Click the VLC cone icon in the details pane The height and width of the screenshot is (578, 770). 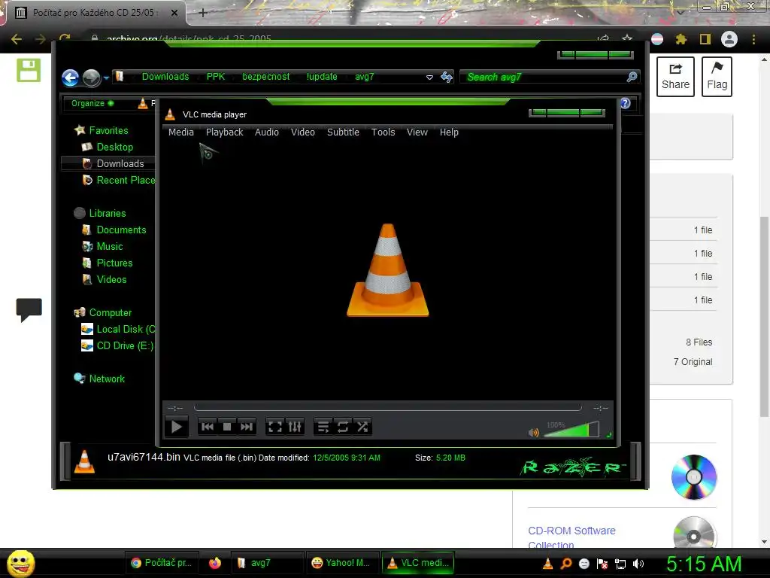point(84,461)
